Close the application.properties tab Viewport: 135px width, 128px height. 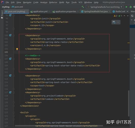pyautogui.click(x=78, y=11)
